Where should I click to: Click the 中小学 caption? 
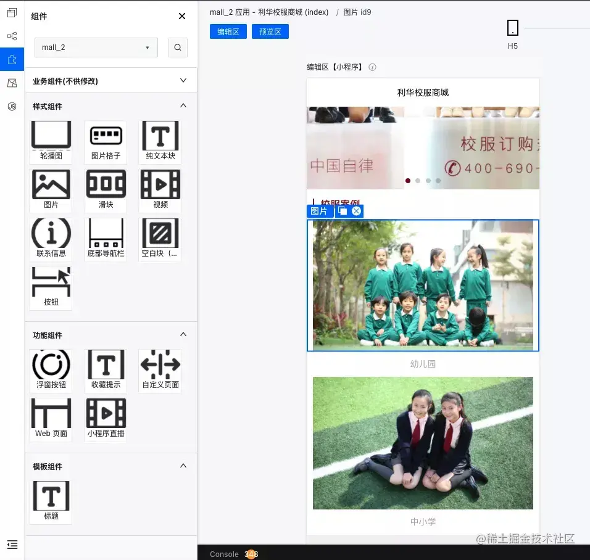coord(423,521)
